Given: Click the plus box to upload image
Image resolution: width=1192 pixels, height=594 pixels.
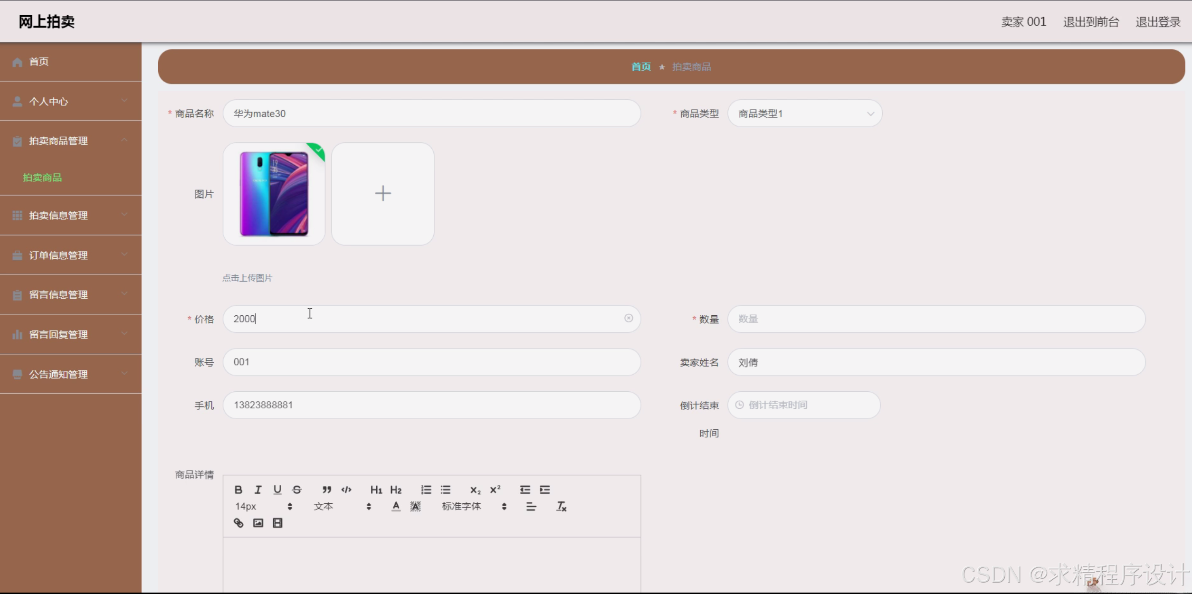Looking at the screenshot, I should [382, 194].
